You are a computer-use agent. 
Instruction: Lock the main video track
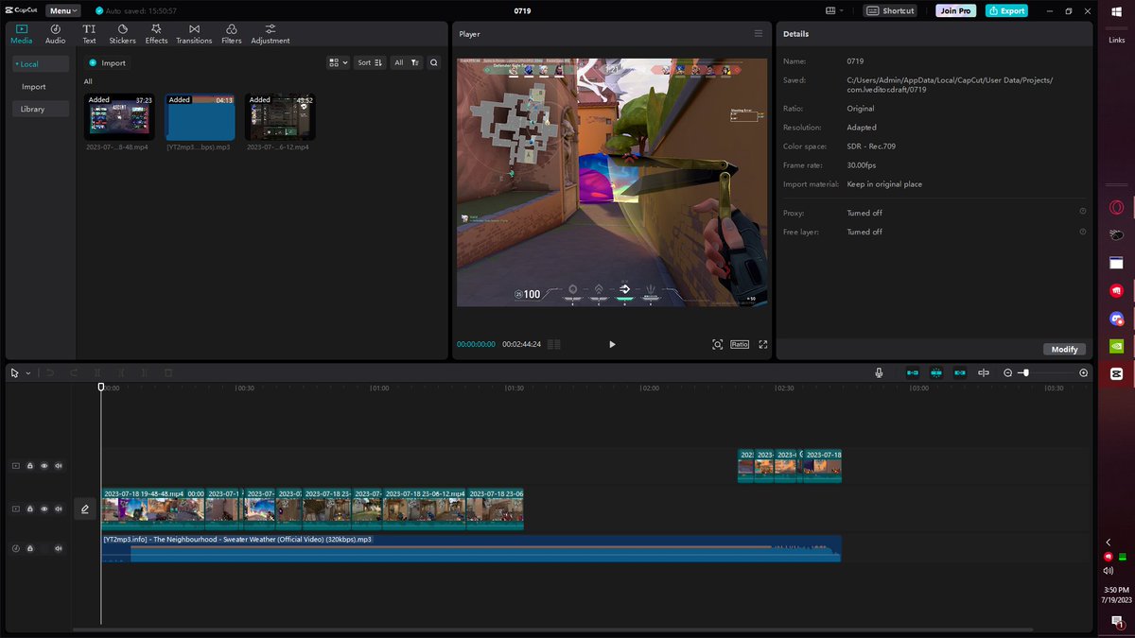[29, 509]
